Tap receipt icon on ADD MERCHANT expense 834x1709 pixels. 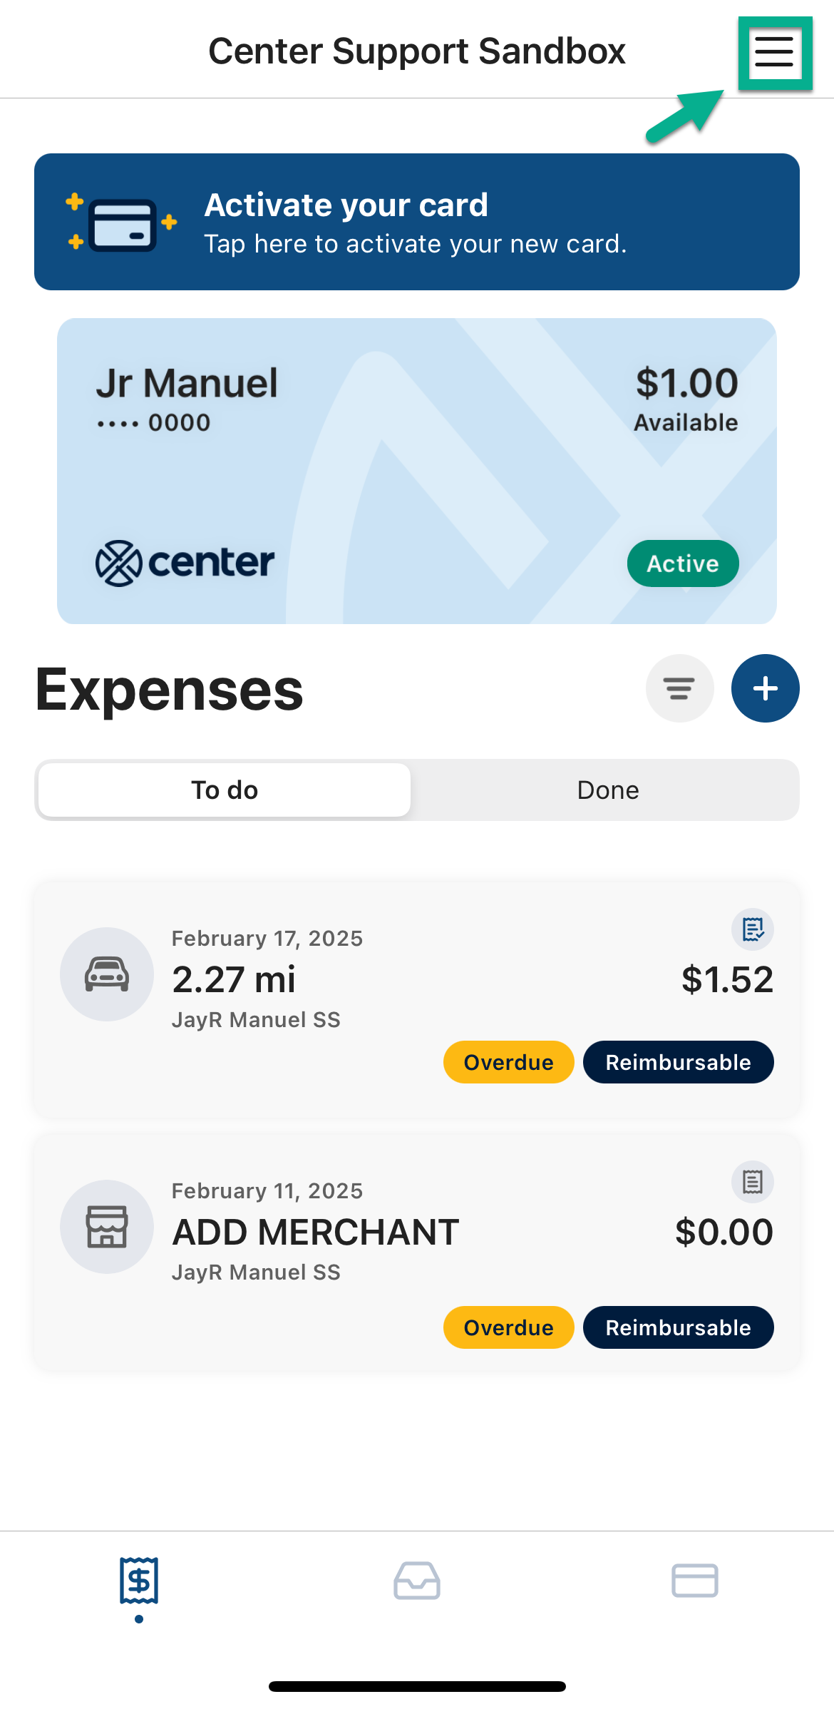(753, 1182)
